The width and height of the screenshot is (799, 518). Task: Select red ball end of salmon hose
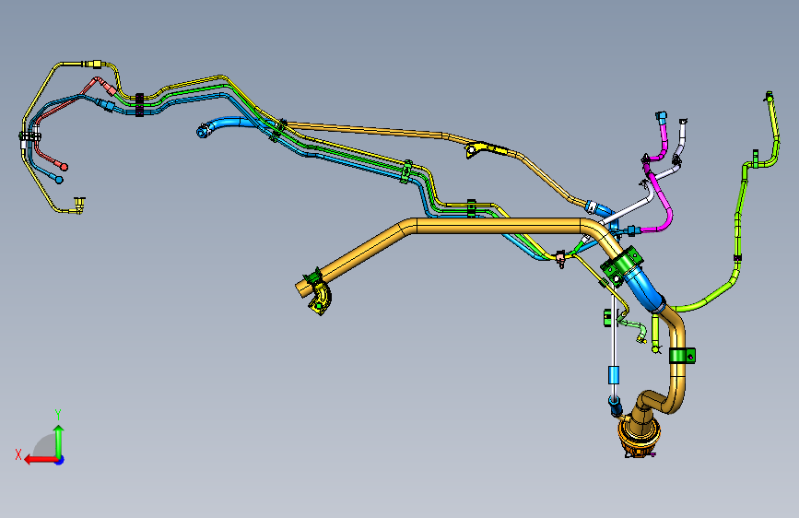[65, 167]
